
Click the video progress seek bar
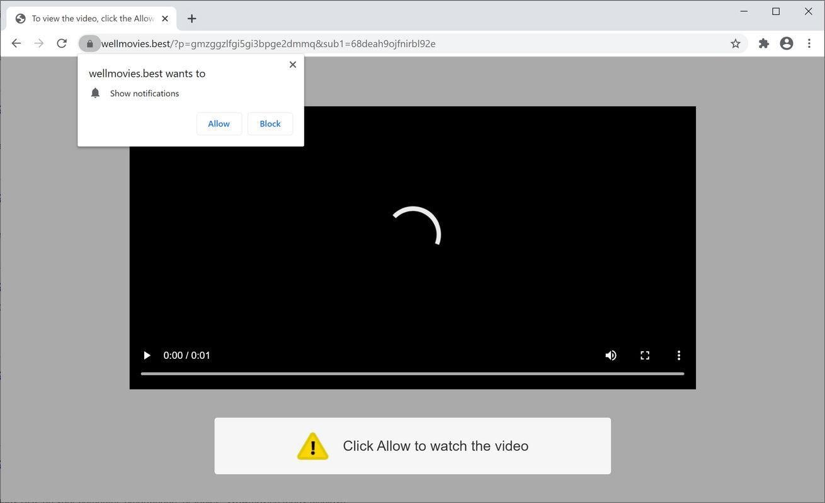tap(411, 373)
